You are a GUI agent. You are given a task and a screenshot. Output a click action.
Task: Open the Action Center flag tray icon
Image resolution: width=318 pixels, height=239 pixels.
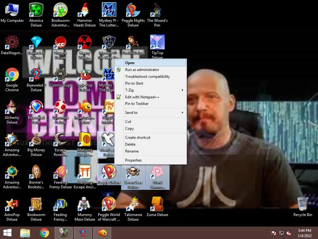(x=274, y=233)
